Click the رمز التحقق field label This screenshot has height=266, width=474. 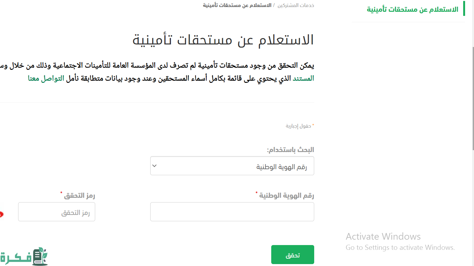point(80,196)
